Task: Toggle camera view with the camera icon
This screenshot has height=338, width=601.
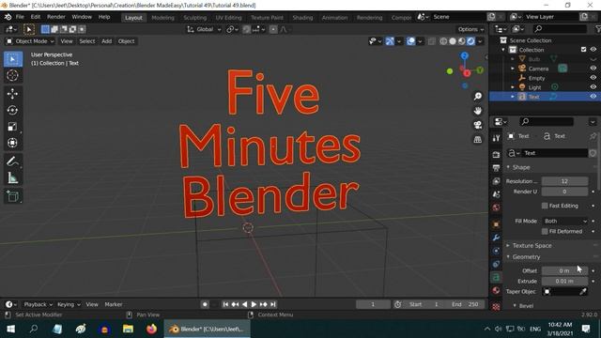Action: point(478,125)
